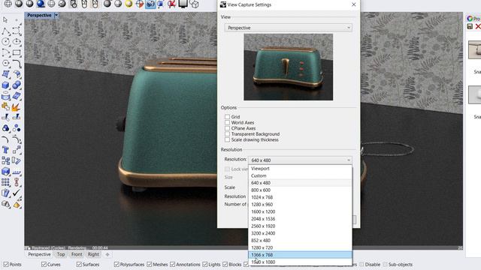Select the Rectangle tool
Image resolution: width=481 pixels, height=270 pixels.
pos(17,52)
